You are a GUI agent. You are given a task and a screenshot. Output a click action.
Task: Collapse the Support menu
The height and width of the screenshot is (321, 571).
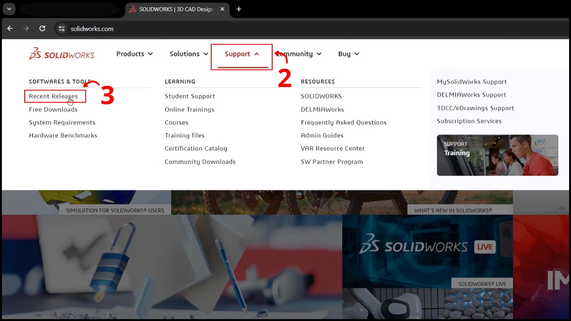(242, 54)
